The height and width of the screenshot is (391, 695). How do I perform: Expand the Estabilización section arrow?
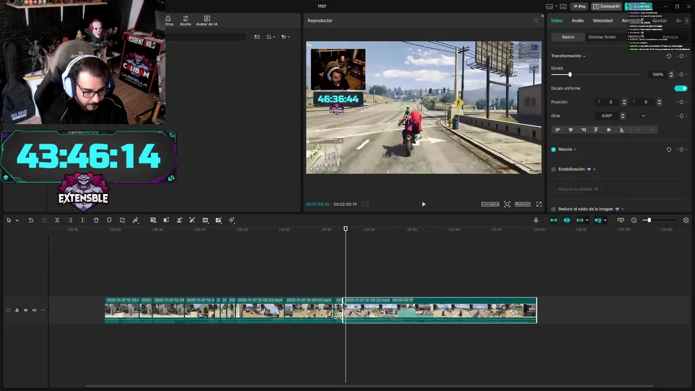click(x=595, y=169)
